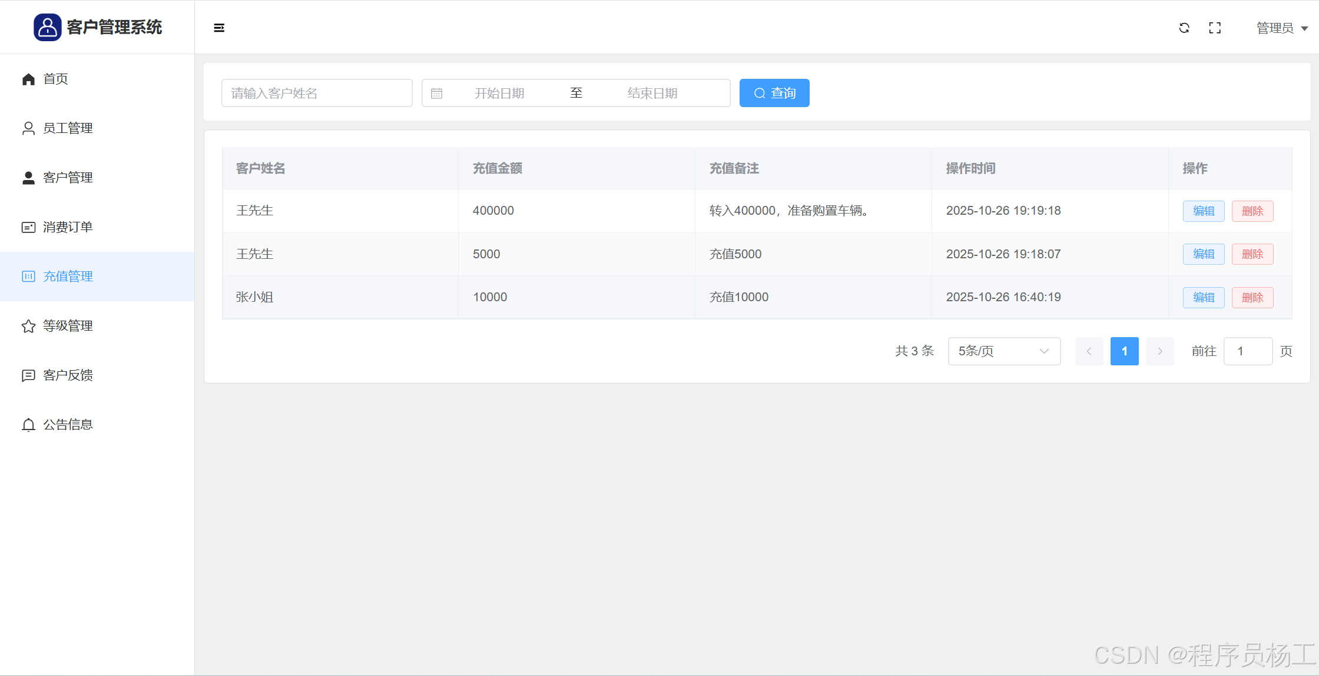The width and height of the screenshot is (1319, 676).
Task: Open the 消费订单 menu item
Action: pyautogui.click(x=68, y=227)
